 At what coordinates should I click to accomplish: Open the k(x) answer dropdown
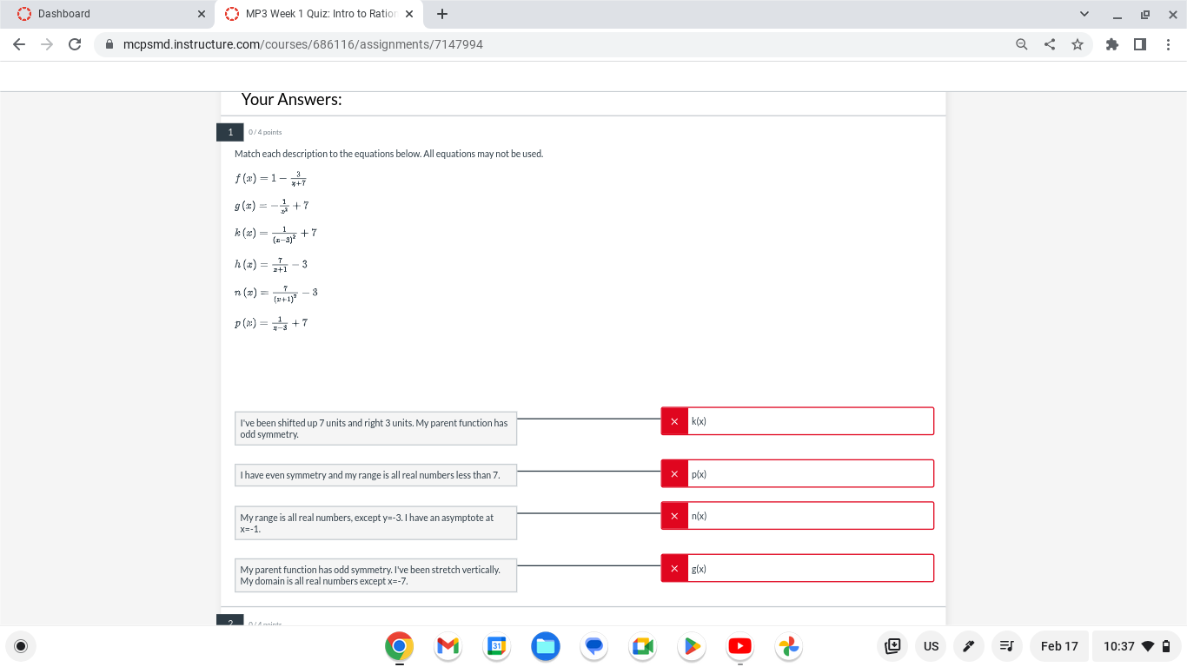pyautogui.click(x=810, y=420)
